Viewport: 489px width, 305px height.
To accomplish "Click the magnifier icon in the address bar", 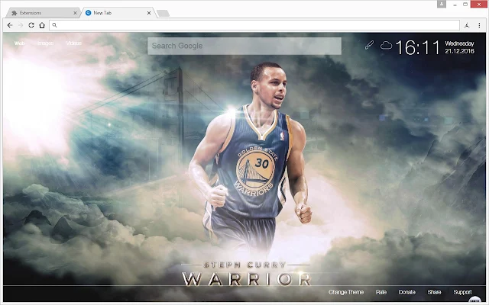I will 54,25.
